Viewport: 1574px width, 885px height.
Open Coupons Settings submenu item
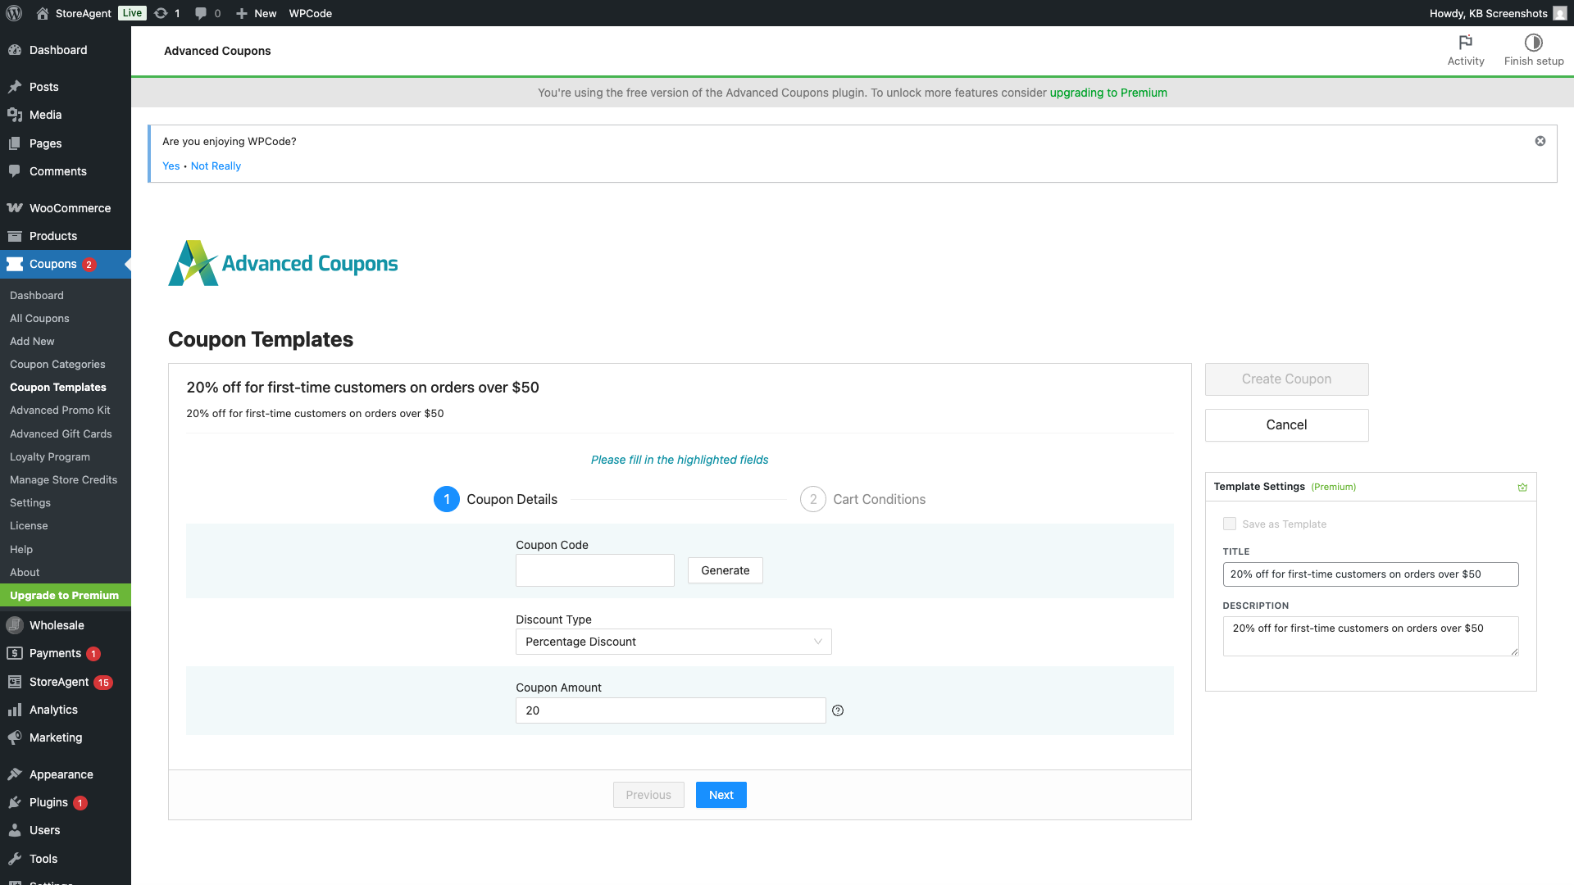30,502
